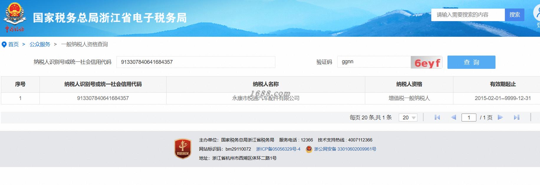Click row number 1 cell
The width and height of the screenshot is (540, 185).
tap(20, 98)
